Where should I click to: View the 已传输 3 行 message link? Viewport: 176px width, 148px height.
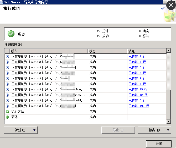137,101
